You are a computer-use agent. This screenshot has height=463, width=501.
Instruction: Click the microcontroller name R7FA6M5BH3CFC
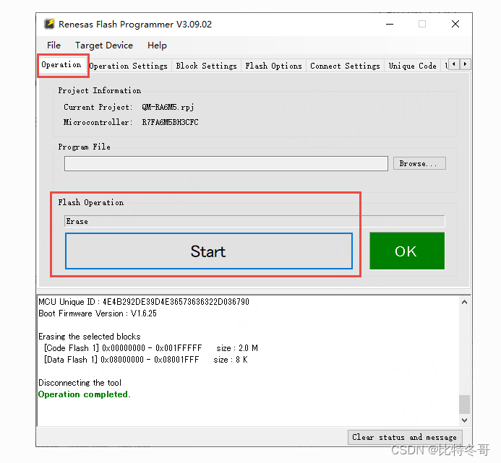171,122
